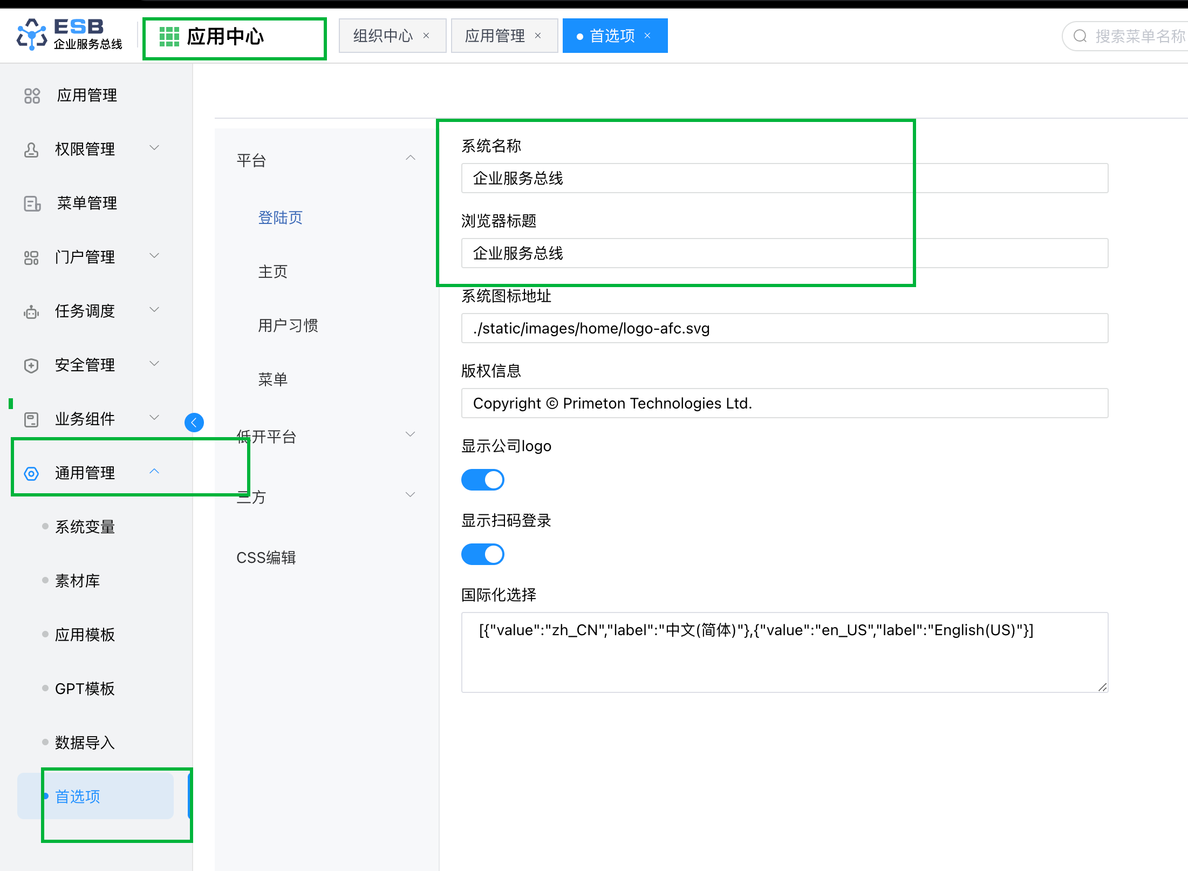Expand the 门户管理 submenu chevron
The width and height of the screenshot is (1188, 871).
pos(154,256)
